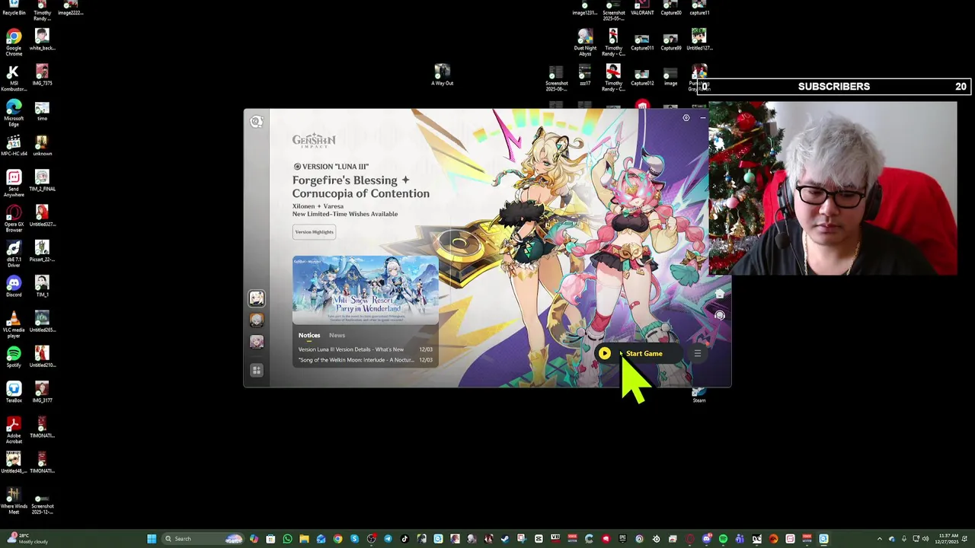
Task: Open the Windows Start menu
Action: click(152, 539)
